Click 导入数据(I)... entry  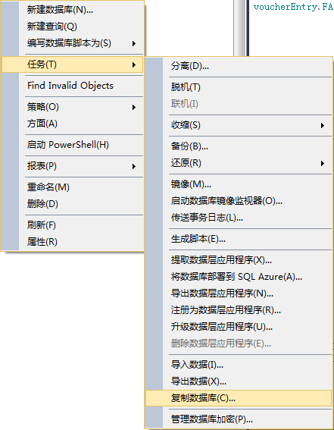239,365
